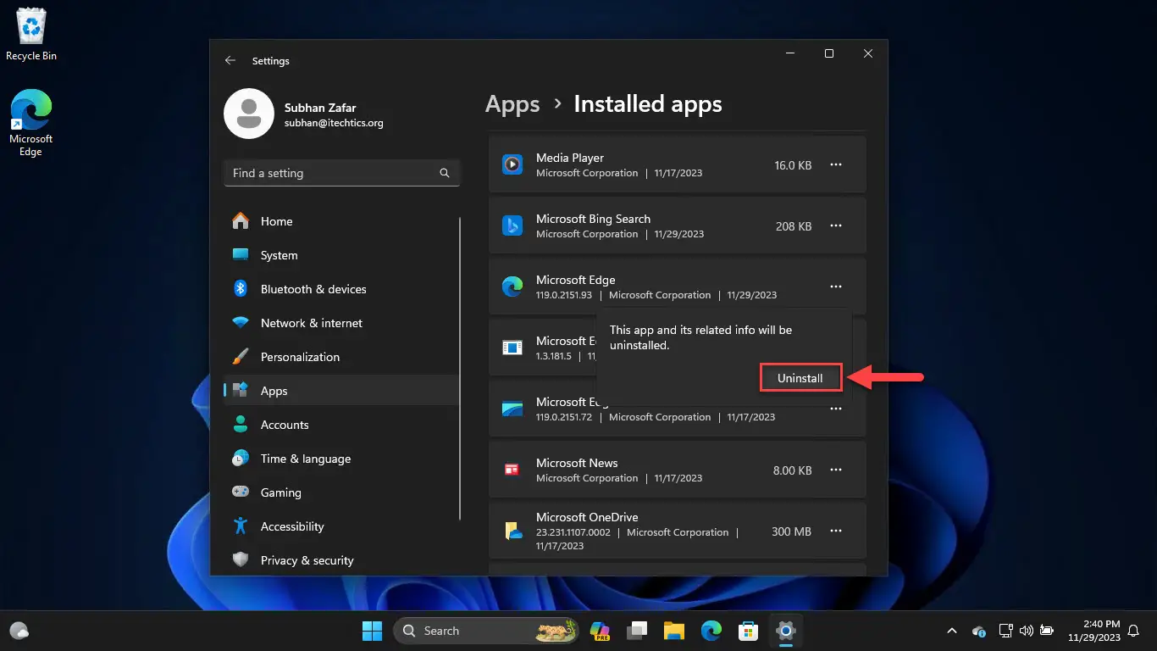Screen dimensions: 1157x651
Task: Show hidden system tray icons
Action: point(952,631)
